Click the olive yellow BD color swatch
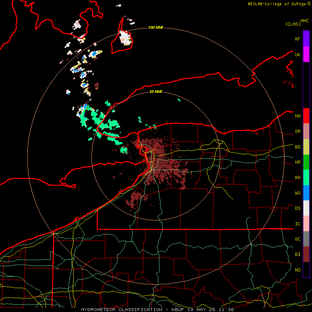The width and height of the screenshot is (312, 312). click(x=306, y=147)
